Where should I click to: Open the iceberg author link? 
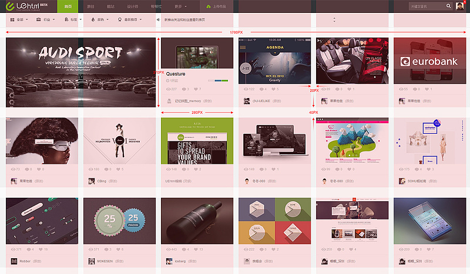pyautogui.click(x=180, y=261)
